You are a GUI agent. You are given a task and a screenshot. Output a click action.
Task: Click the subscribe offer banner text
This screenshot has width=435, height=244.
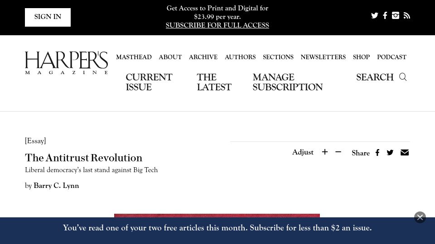217,228
